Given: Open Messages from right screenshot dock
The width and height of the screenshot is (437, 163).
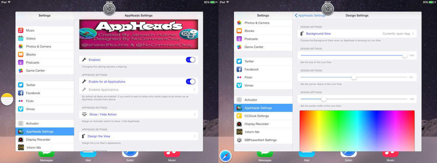Looking at the screenshot, I should coord(265,156).
